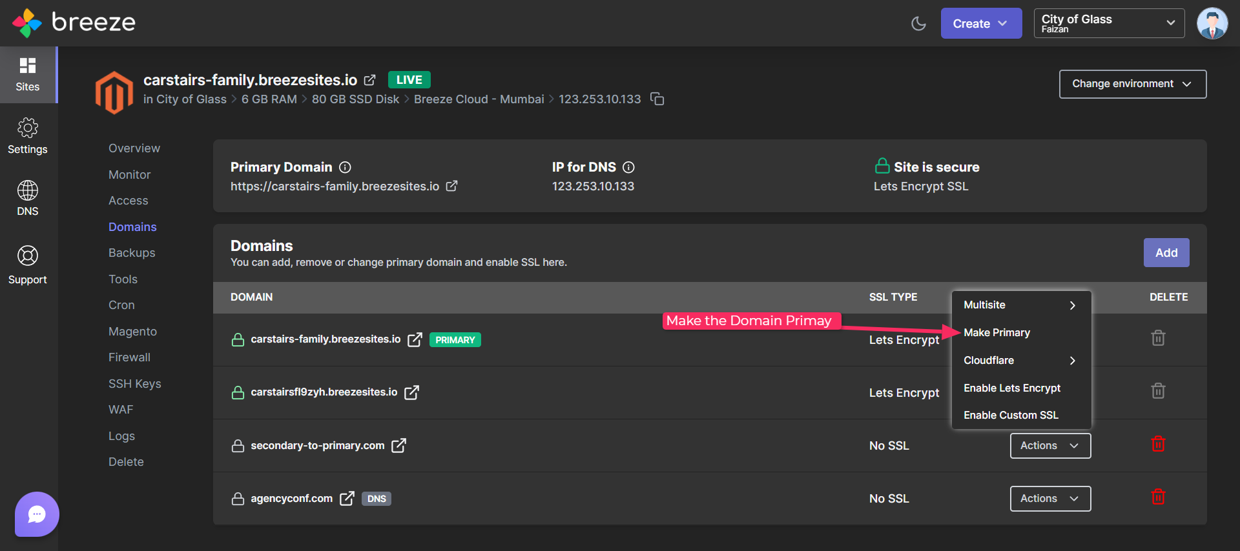1240x551 pixels.
Task: Expand the Multisite submenu
Action: 1021,305
